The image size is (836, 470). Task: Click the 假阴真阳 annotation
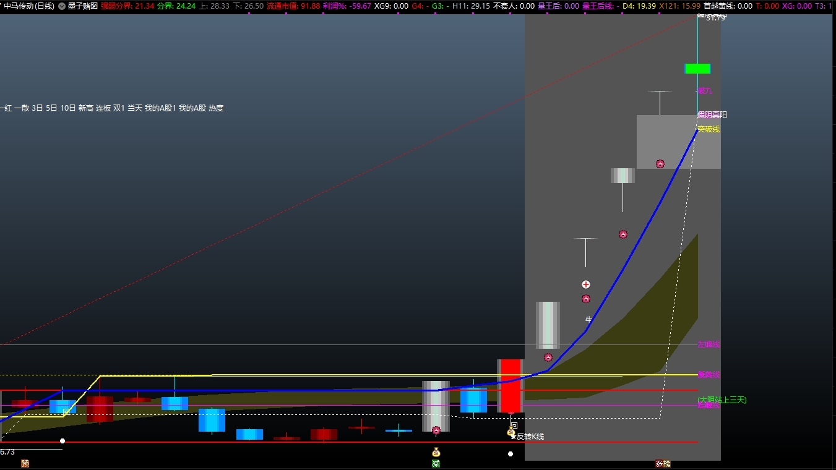tap(712, 115)
